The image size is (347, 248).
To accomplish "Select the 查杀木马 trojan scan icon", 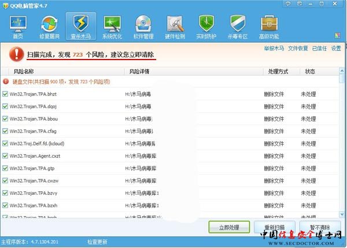I will pos(81,27).
